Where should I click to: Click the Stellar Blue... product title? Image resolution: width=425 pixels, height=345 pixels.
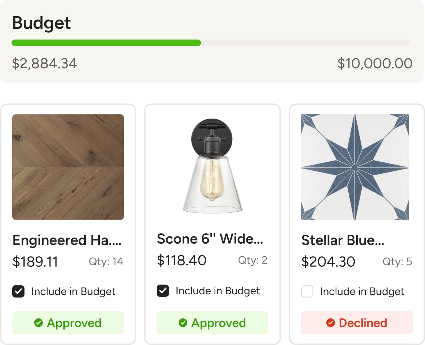[x=343, y=240]
